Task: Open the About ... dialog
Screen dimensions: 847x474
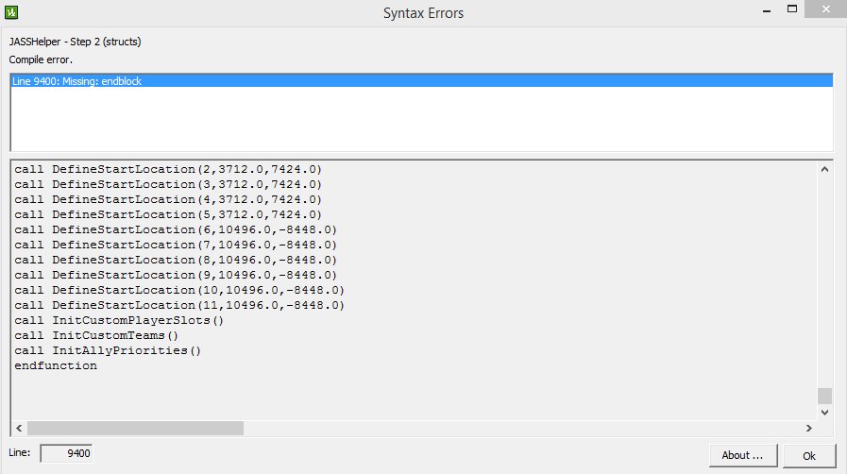Action: coord(742,455)
